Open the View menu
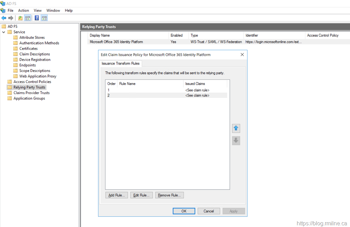 point(38,11)
